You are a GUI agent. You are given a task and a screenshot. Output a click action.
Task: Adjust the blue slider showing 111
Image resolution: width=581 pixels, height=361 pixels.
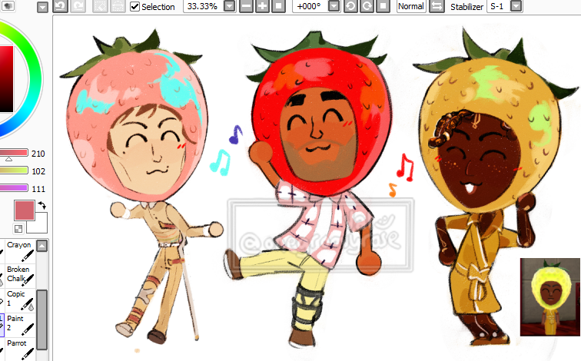14,188
